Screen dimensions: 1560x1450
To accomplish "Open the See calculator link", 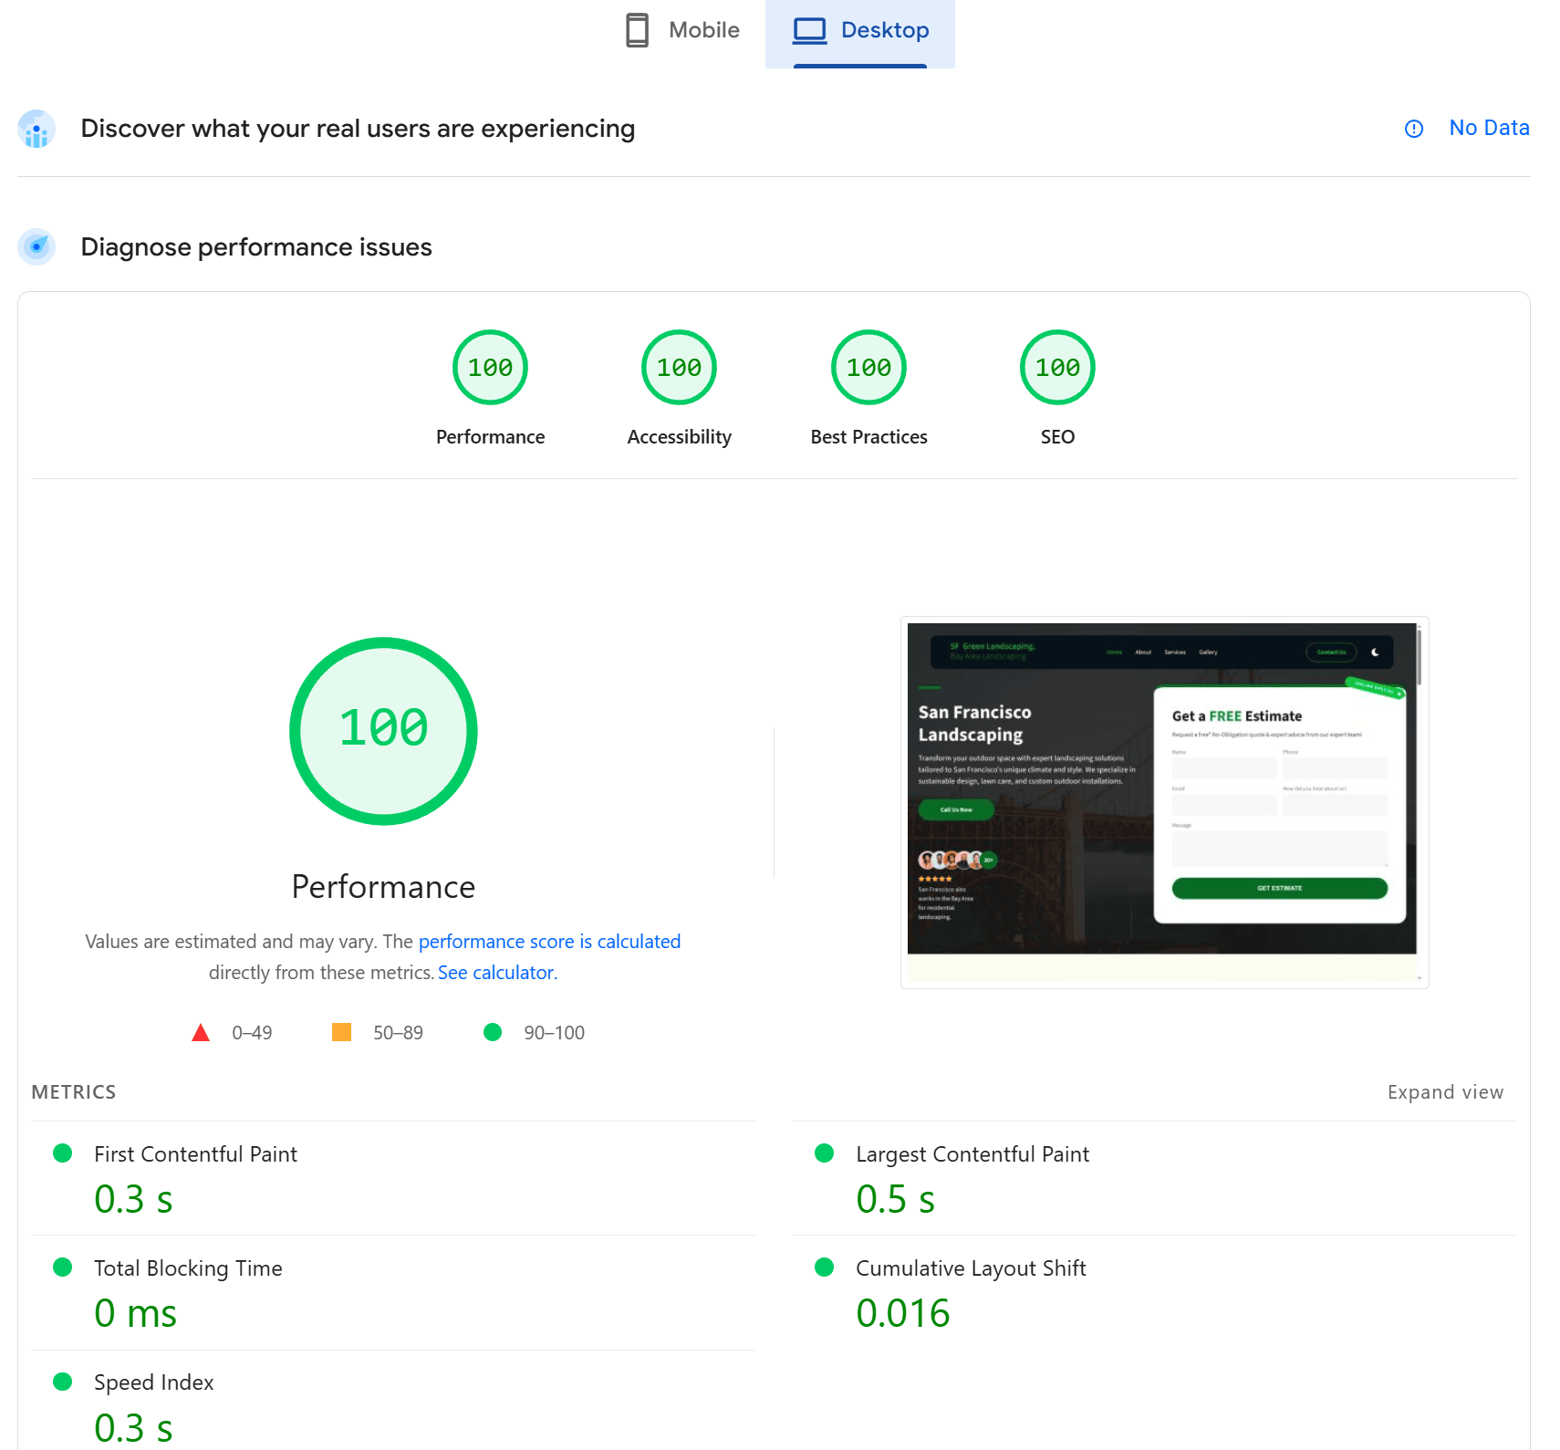I will tap(496, 972).
